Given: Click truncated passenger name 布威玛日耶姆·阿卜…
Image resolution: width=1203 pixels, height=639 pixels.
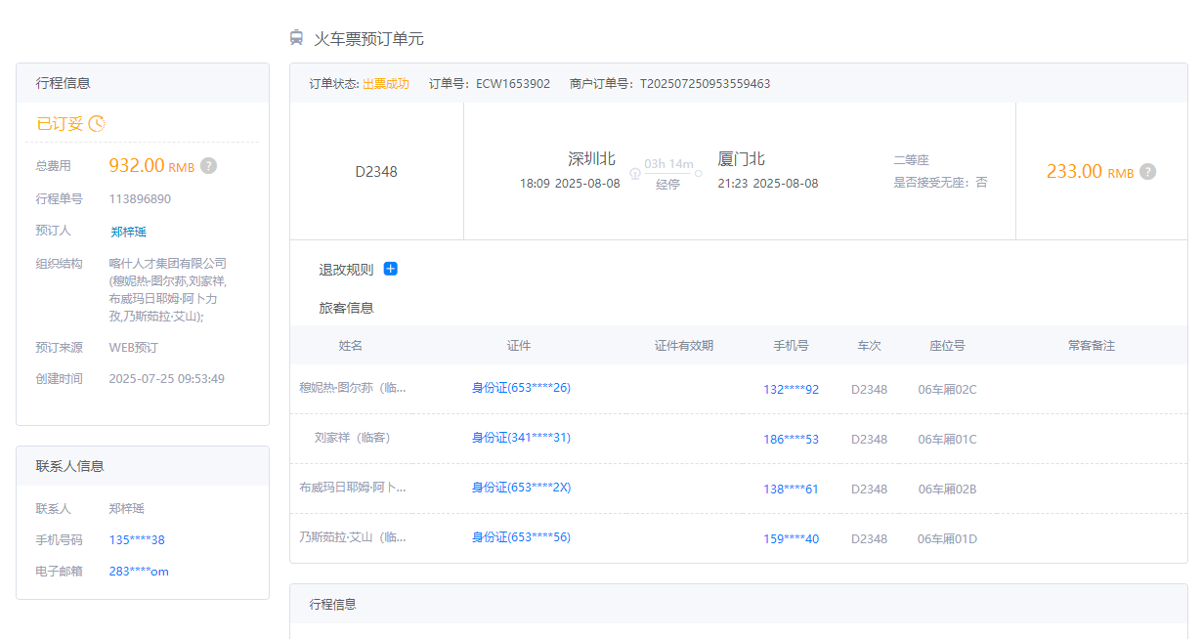Looking at the screenshot, I should tap(352, 488).
